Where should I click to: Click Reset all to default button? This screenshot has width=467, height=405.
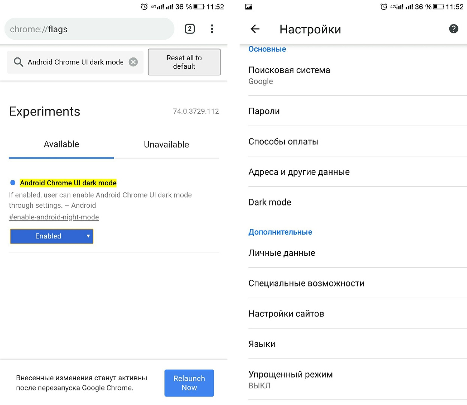click(184, 62)
